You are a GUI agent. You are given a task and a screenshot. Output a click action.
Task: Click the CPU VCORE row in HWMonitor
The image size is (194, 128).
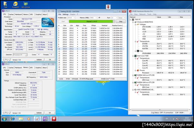coord(160,27)
